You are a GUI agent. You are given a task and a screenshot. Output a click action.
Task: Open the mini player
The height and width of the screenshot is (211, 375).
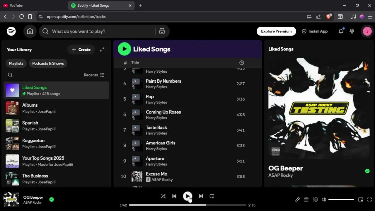pyautogui.click(x=361, y=200)
